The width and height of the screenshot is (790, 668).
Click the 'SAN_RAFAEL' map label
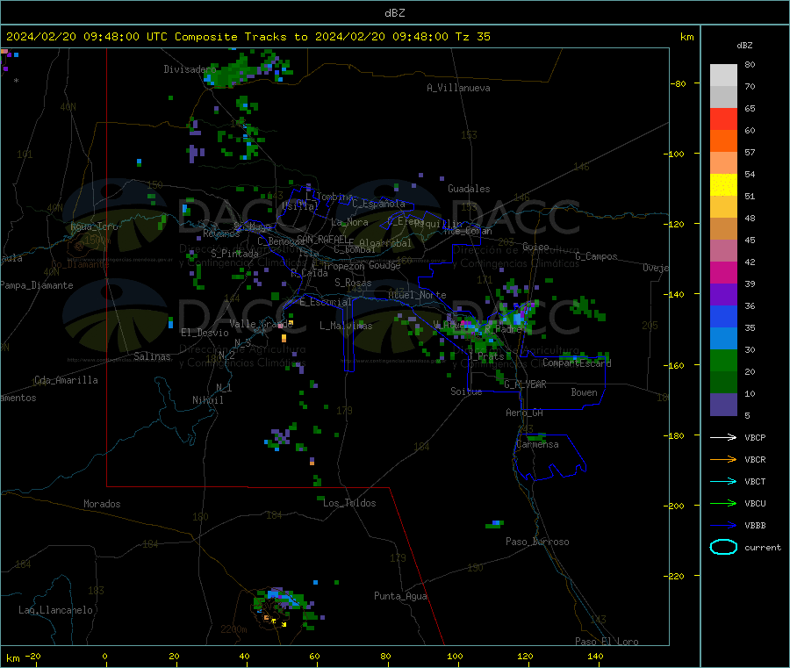(x=322, y=239)
